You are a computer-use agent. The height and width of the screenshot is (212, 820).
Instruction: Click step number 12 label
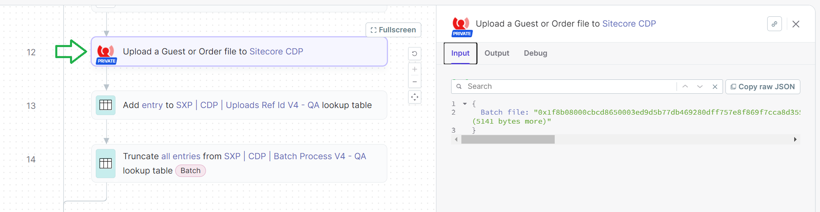pos(31,52)
